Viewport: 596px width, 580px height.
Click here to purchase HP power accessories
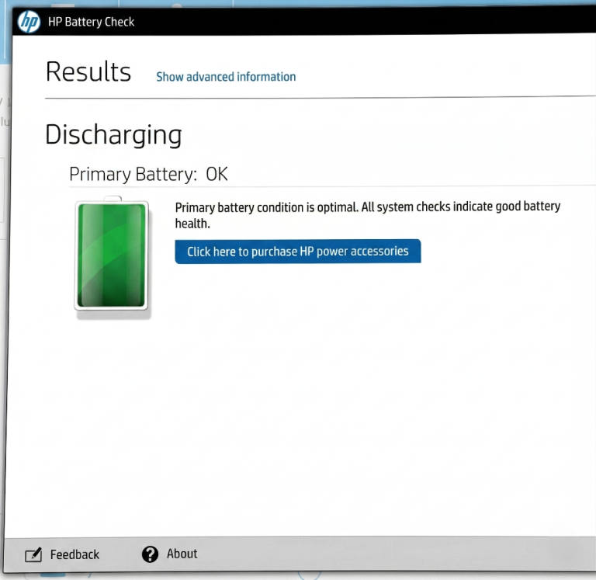click(x=298, y=252)
